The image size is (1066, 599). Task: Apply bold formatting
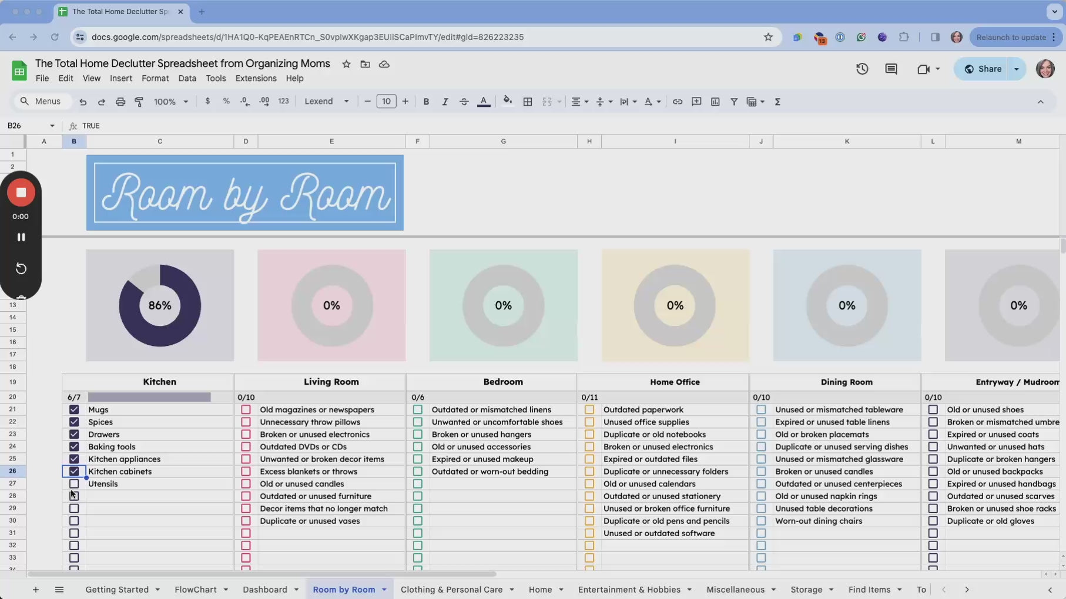click(426, 102)
